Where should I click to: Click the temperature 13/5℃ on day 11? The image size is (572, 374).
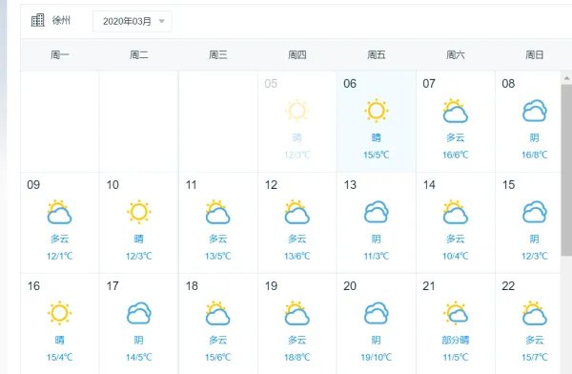217,256
